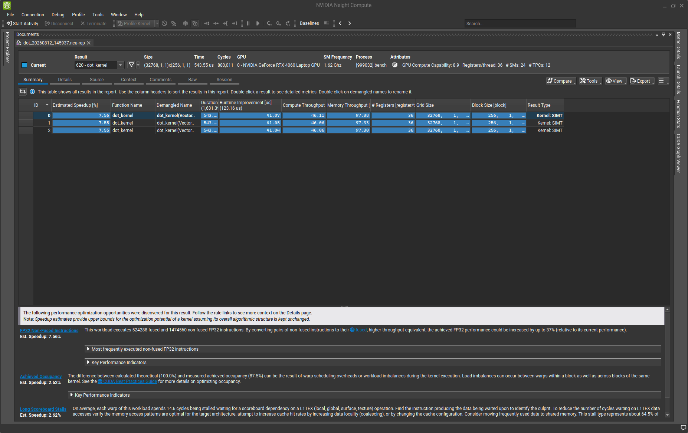Click the snowflake freeze icon in toolbar
This screenshot has width=688, height=433.
(186, 23)
